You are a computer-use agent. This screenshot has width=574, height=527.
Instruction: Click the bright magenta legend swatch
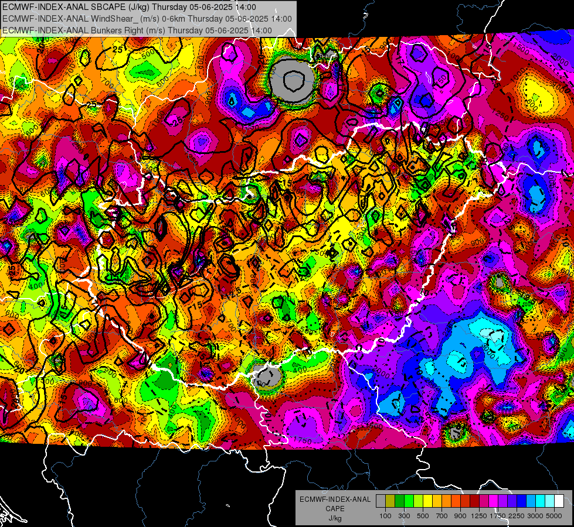click(494, 501)
